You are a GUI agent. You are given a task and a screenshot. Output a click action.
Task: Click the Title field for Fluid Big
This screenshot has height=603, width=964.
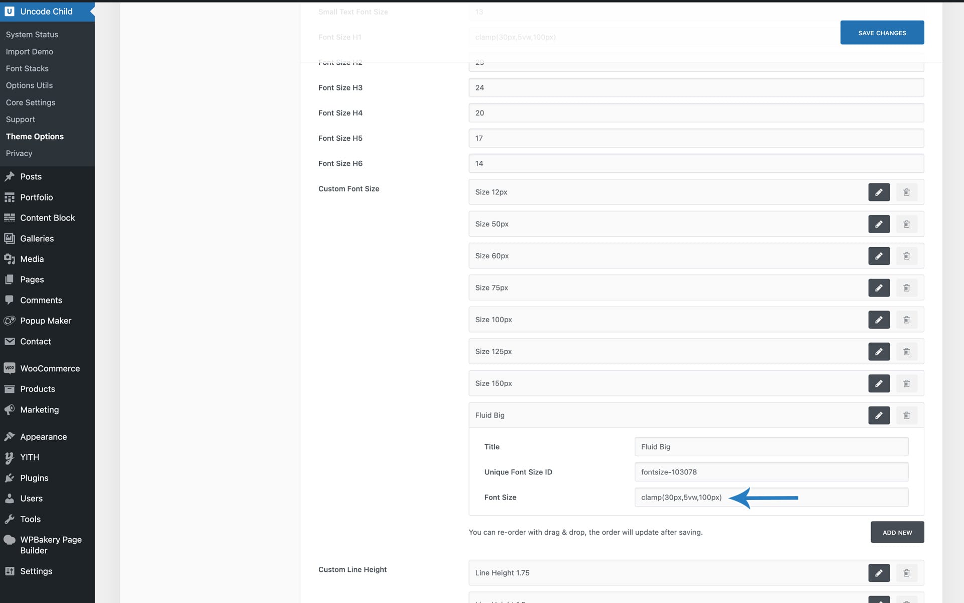click(x=771, y=447)
